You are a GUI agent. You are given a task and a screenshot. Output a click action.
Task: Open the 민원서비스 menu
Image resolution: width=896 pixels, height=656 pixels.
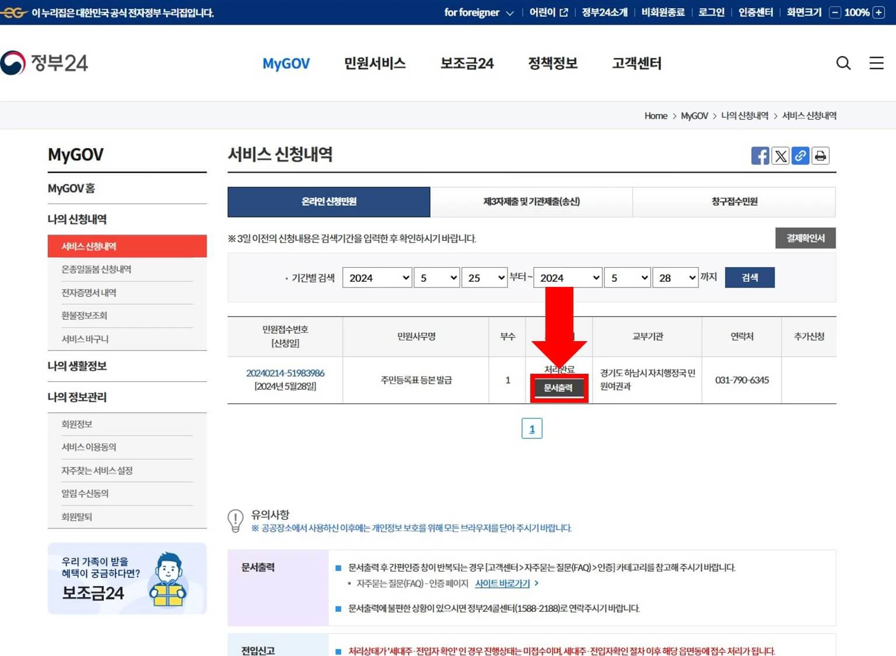coord(375,64)
